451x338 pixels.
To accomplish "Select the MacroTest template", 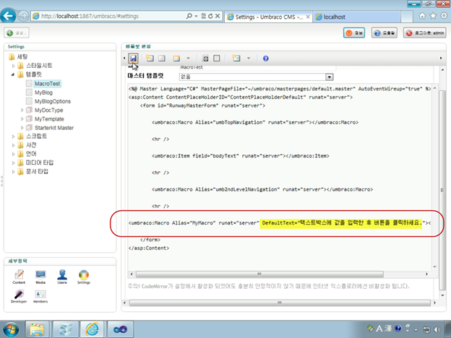I will 47,84.
